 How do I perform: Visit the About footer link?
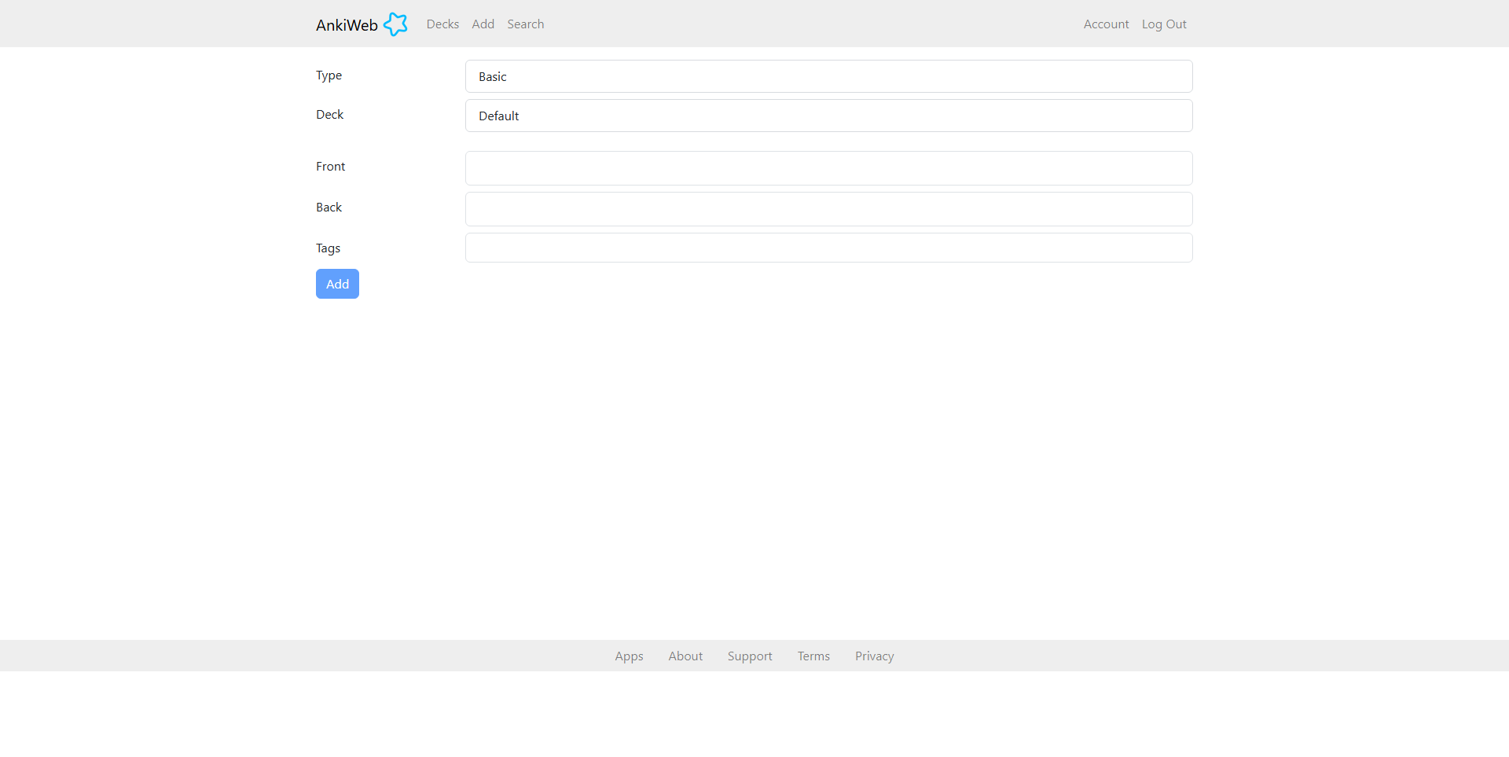tap(685, 656)
